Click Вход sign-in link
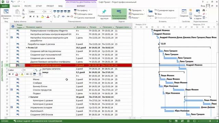This screenshot has height=123, width=219. coord(203,6)
